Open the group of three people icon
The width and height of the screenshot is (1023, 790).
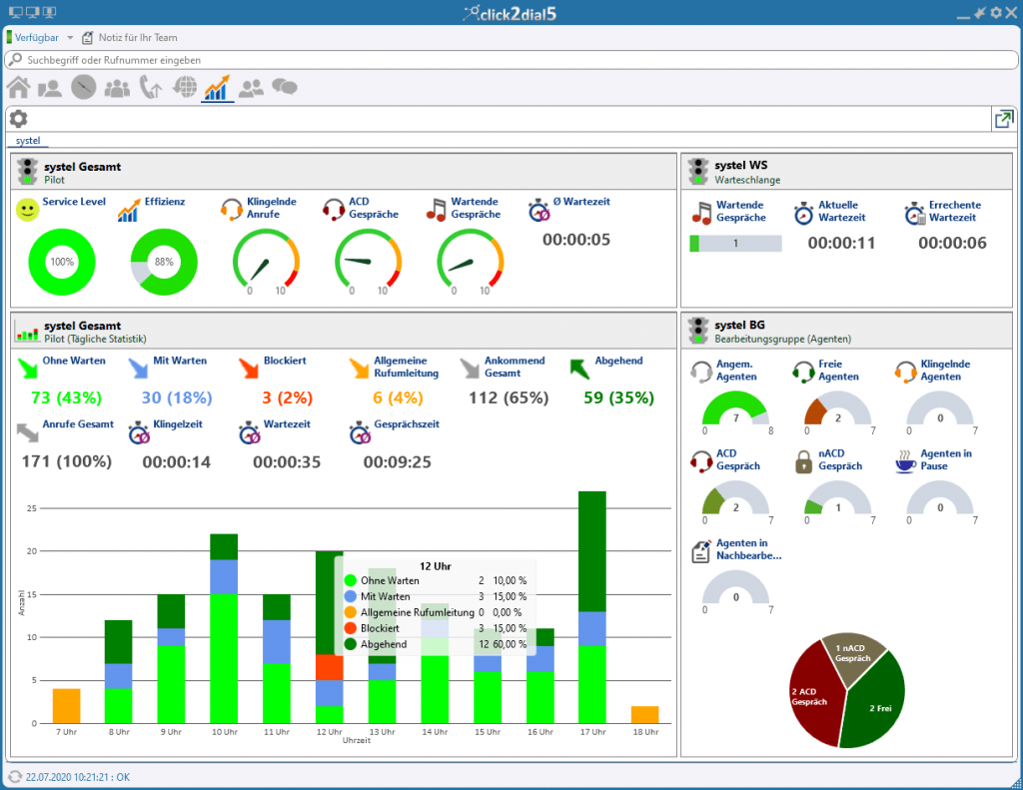click(x=117, y=88)
